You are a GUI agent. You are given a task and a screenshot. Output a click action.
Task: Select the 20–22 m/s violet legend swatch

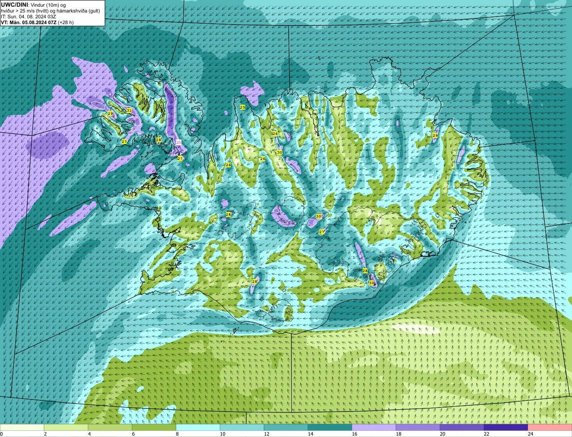(x=463, y=428)
